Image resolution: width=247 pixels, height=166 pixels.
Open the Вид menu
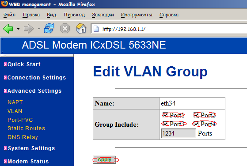pyautogui.click(x=51, y=15)
